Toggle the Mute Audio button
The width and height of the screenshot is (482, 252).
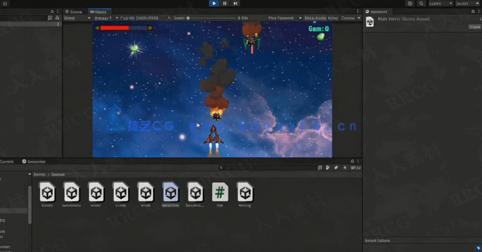pos(315,18)
